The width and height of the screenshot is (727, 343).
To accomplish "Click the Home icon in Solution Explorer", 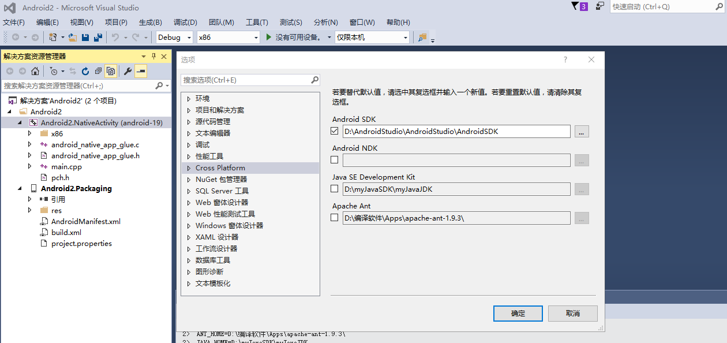I will pyautogui.click(x=35, y=71).
